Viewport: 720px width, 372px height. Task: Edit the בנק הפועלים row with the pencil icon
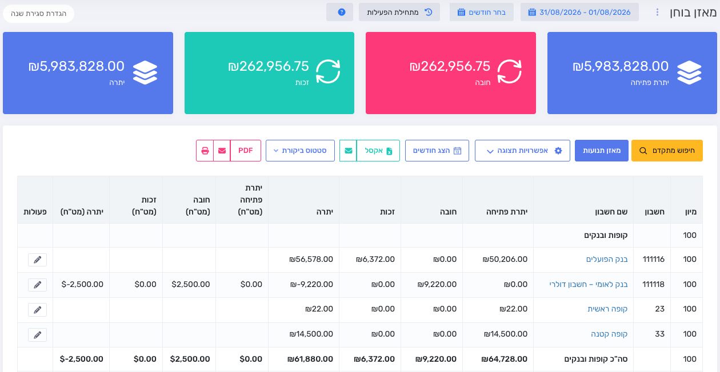37,260
